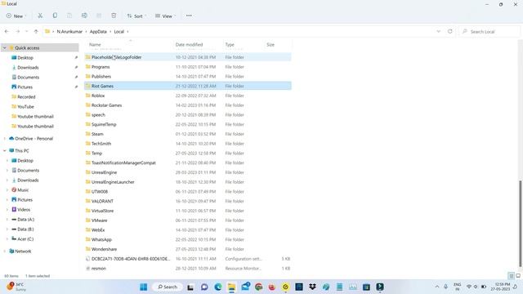523x294 pixels.
Task: Click AppData in the address breadcrumb
Action: pos(98,31)
